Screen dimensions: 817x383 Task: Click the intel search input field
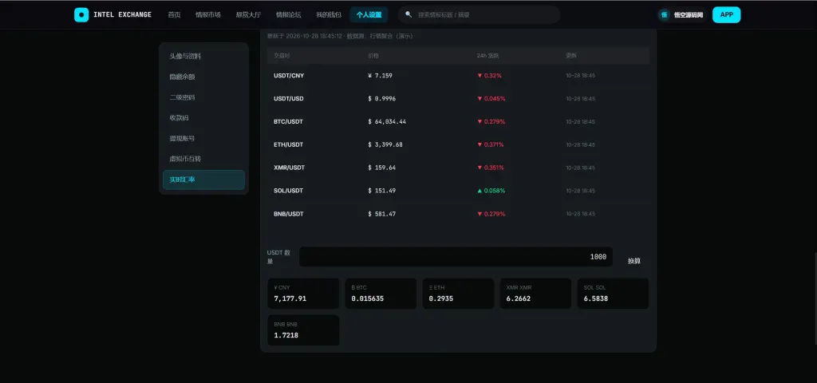point(480,14)
